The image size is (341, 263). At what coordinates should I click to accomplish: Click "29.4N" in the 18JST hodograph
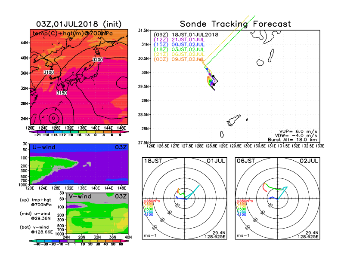[x=219, y=233]
